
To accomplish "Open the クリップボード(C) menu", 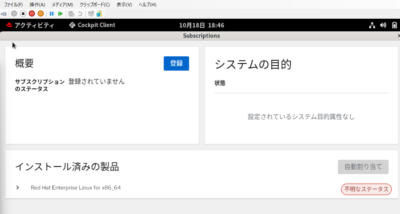I will (95, 5).
